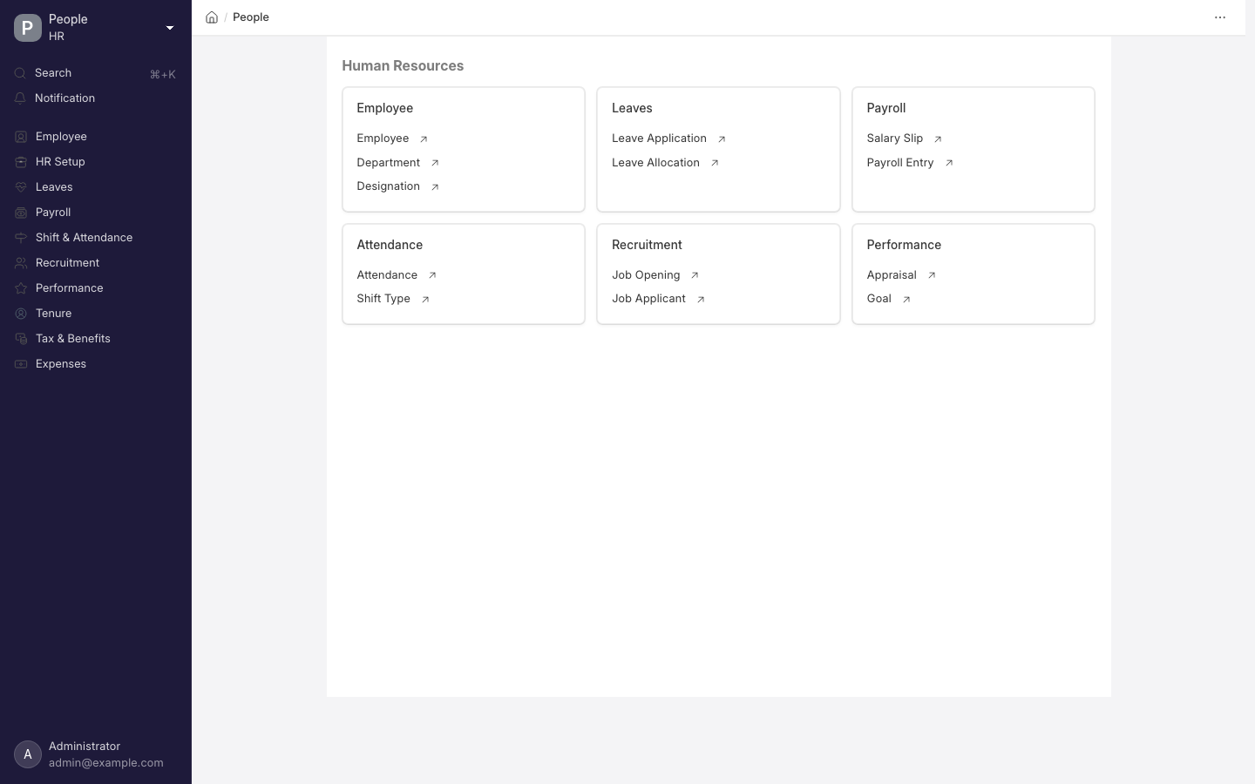Click the home icon in breadcrumb
This screenshot has width=1255, height=784.
pos(212,17)
